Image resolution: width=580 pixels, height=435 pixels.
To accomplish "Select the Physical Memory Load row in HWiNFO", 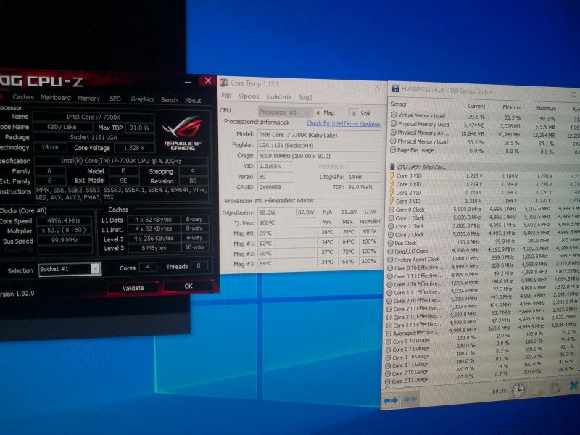I will pos(484,141).
